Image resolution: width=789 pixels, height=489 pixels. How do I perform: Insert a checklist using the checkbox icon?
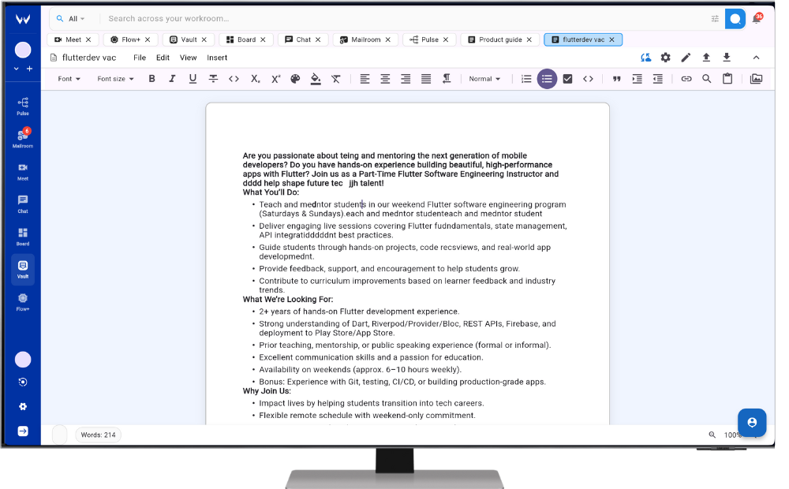coord(567,79)
